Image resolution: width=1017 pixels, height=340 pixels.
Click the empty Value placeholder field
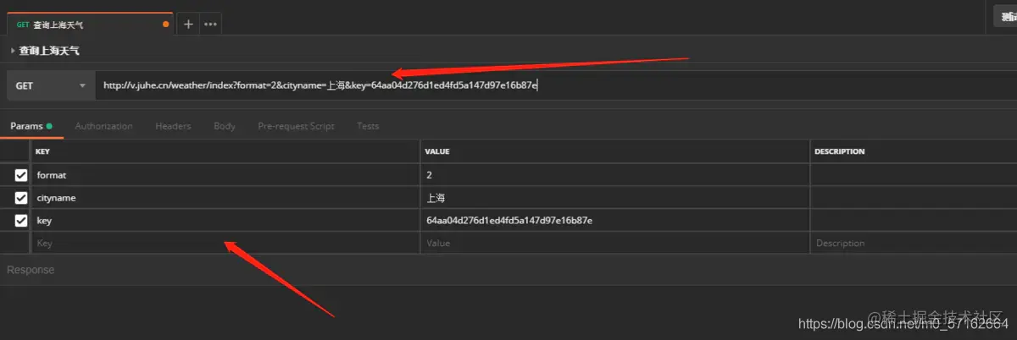point(615,243)
